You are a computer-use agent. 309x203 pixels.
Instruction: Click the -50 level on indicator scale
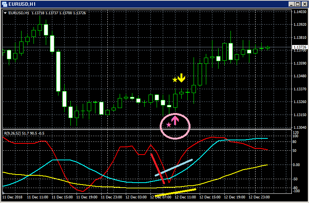pyautogui.click(x=295, y=179)
